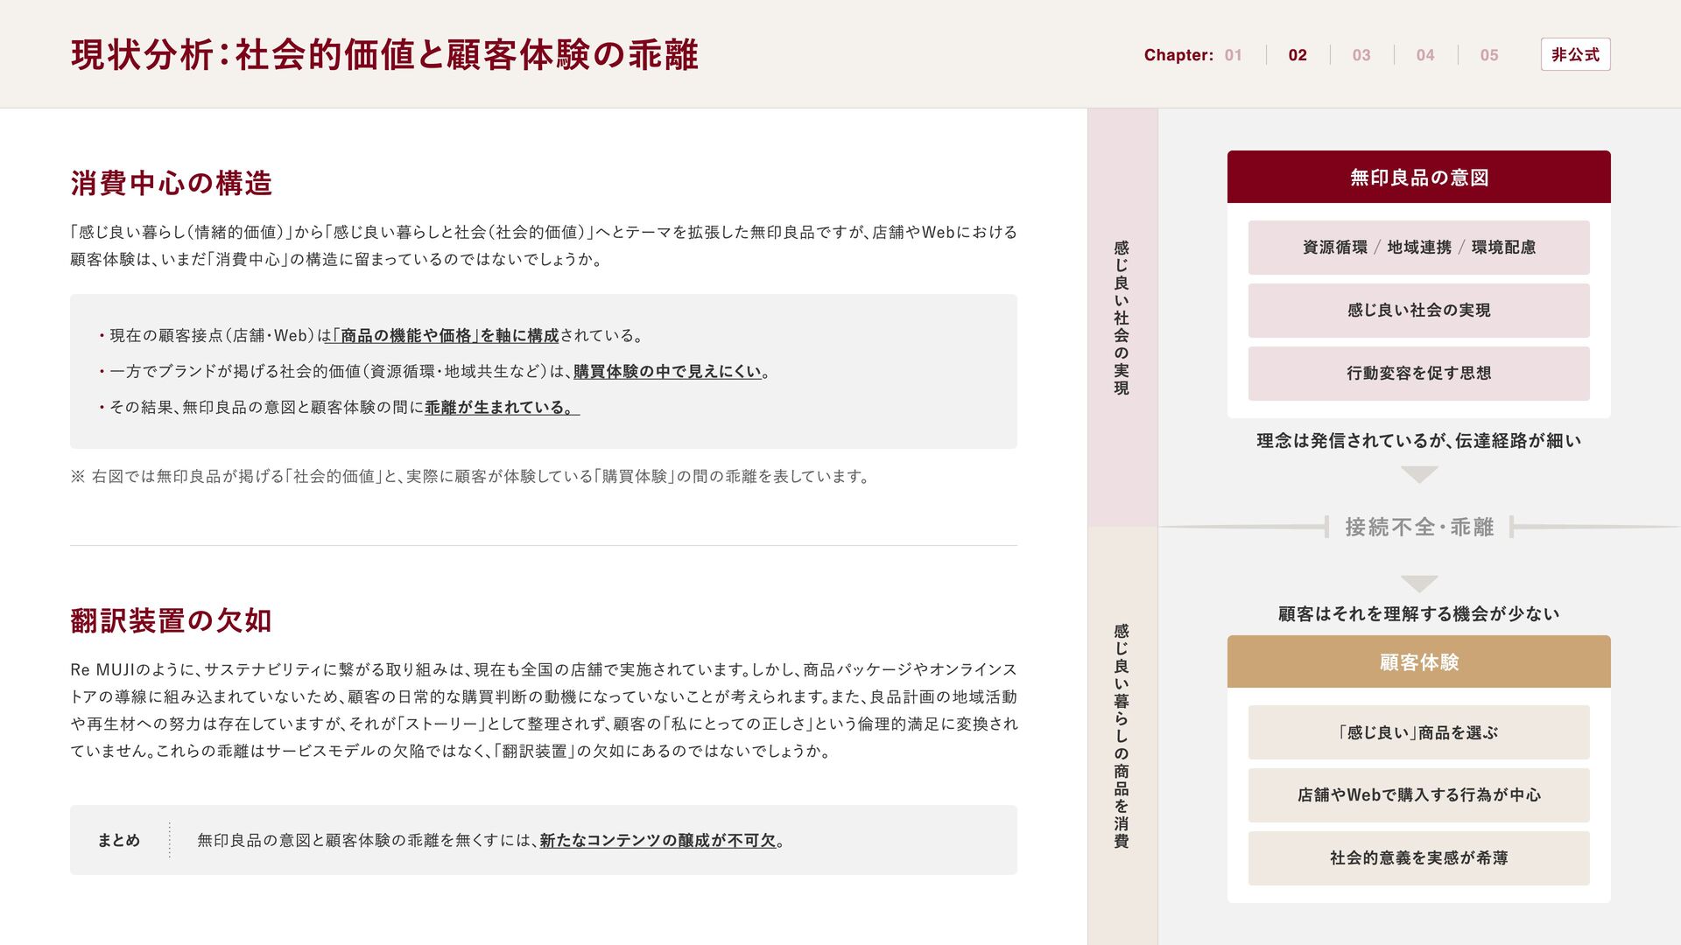This screenshot has height=945, width=1681.
Task: Jump to chapter 03
Action: (1361, 55)
